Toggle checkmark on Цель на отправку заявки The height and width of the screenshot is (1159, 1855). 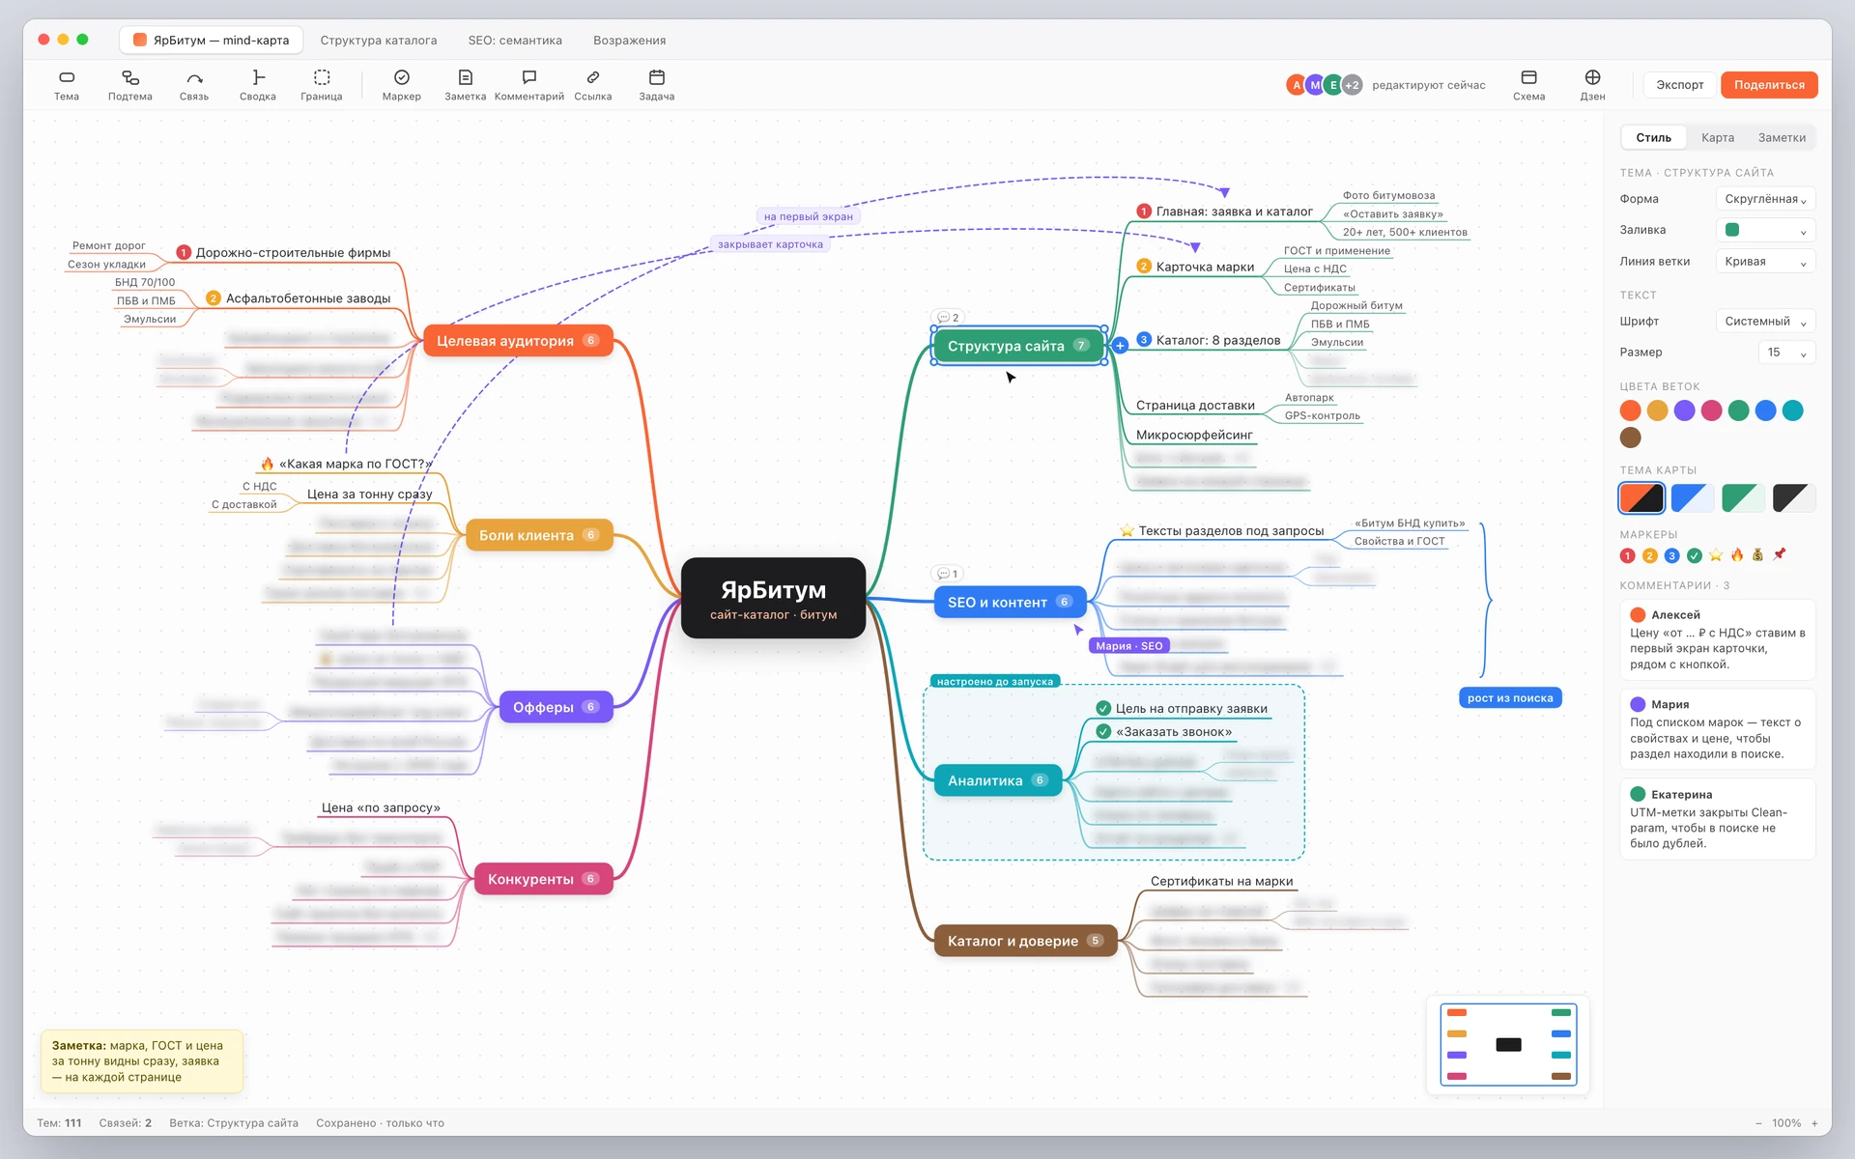tap(1103, 708)
